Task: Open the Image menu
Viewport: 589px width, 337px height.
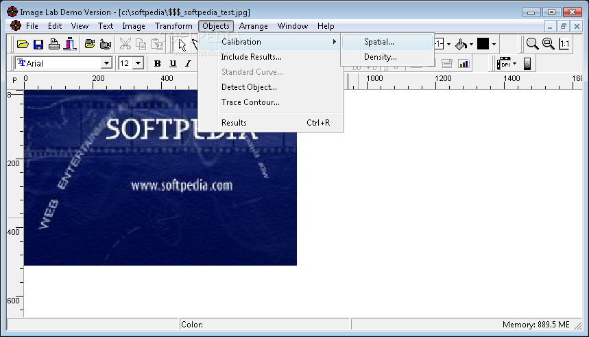Action: click(134, 26)
